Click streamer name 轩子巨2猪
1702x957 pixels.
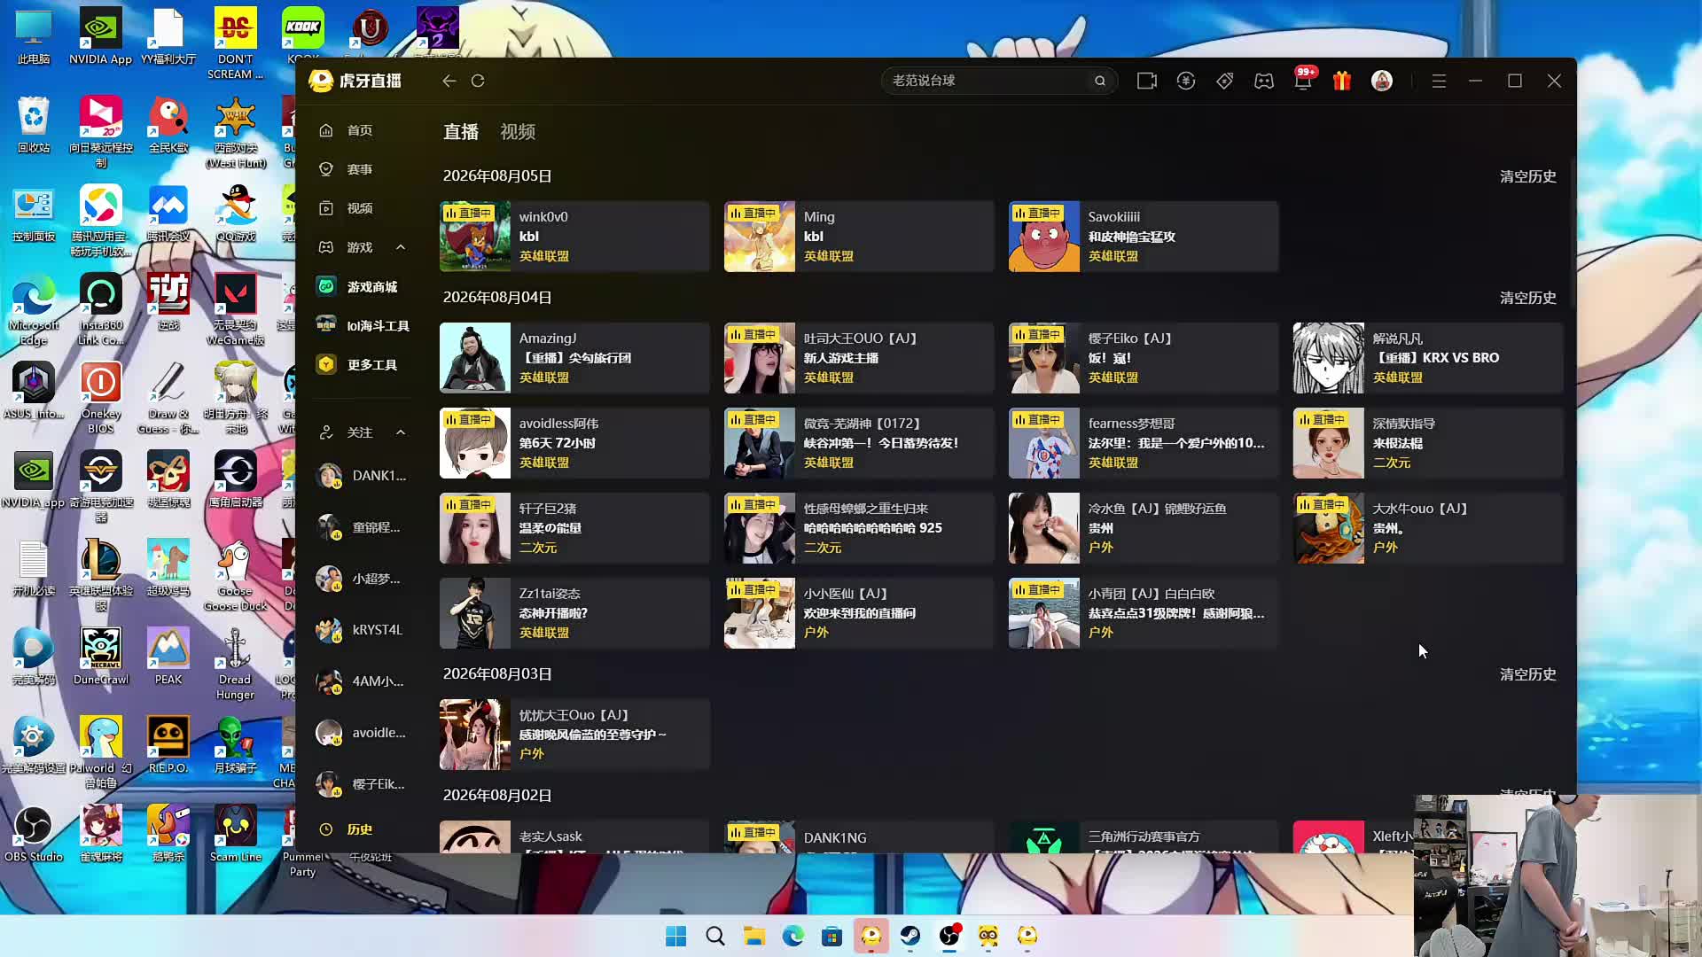[548, 509]
